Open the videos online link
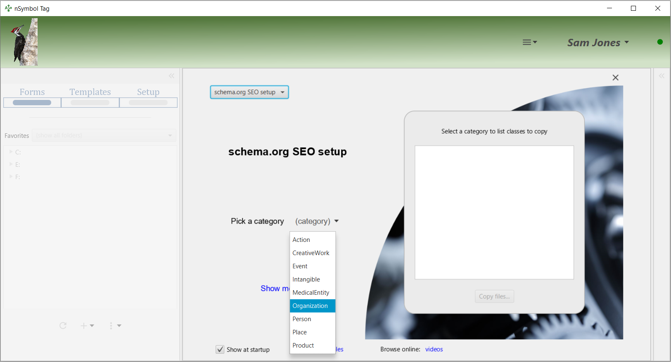The width and height of the screenshot is (671, 362). pos(434,349)
